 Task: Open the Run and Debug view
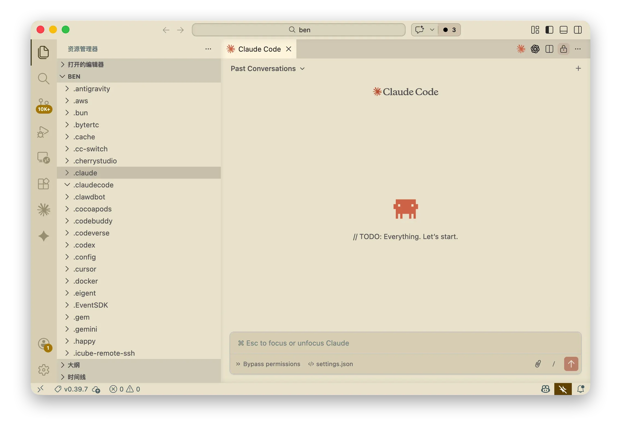pos(43,132)
